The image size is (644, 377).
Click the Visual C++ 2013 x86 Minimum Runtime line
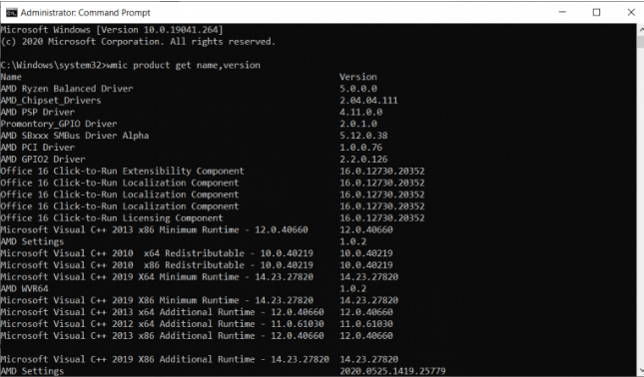tap(154, 229)
